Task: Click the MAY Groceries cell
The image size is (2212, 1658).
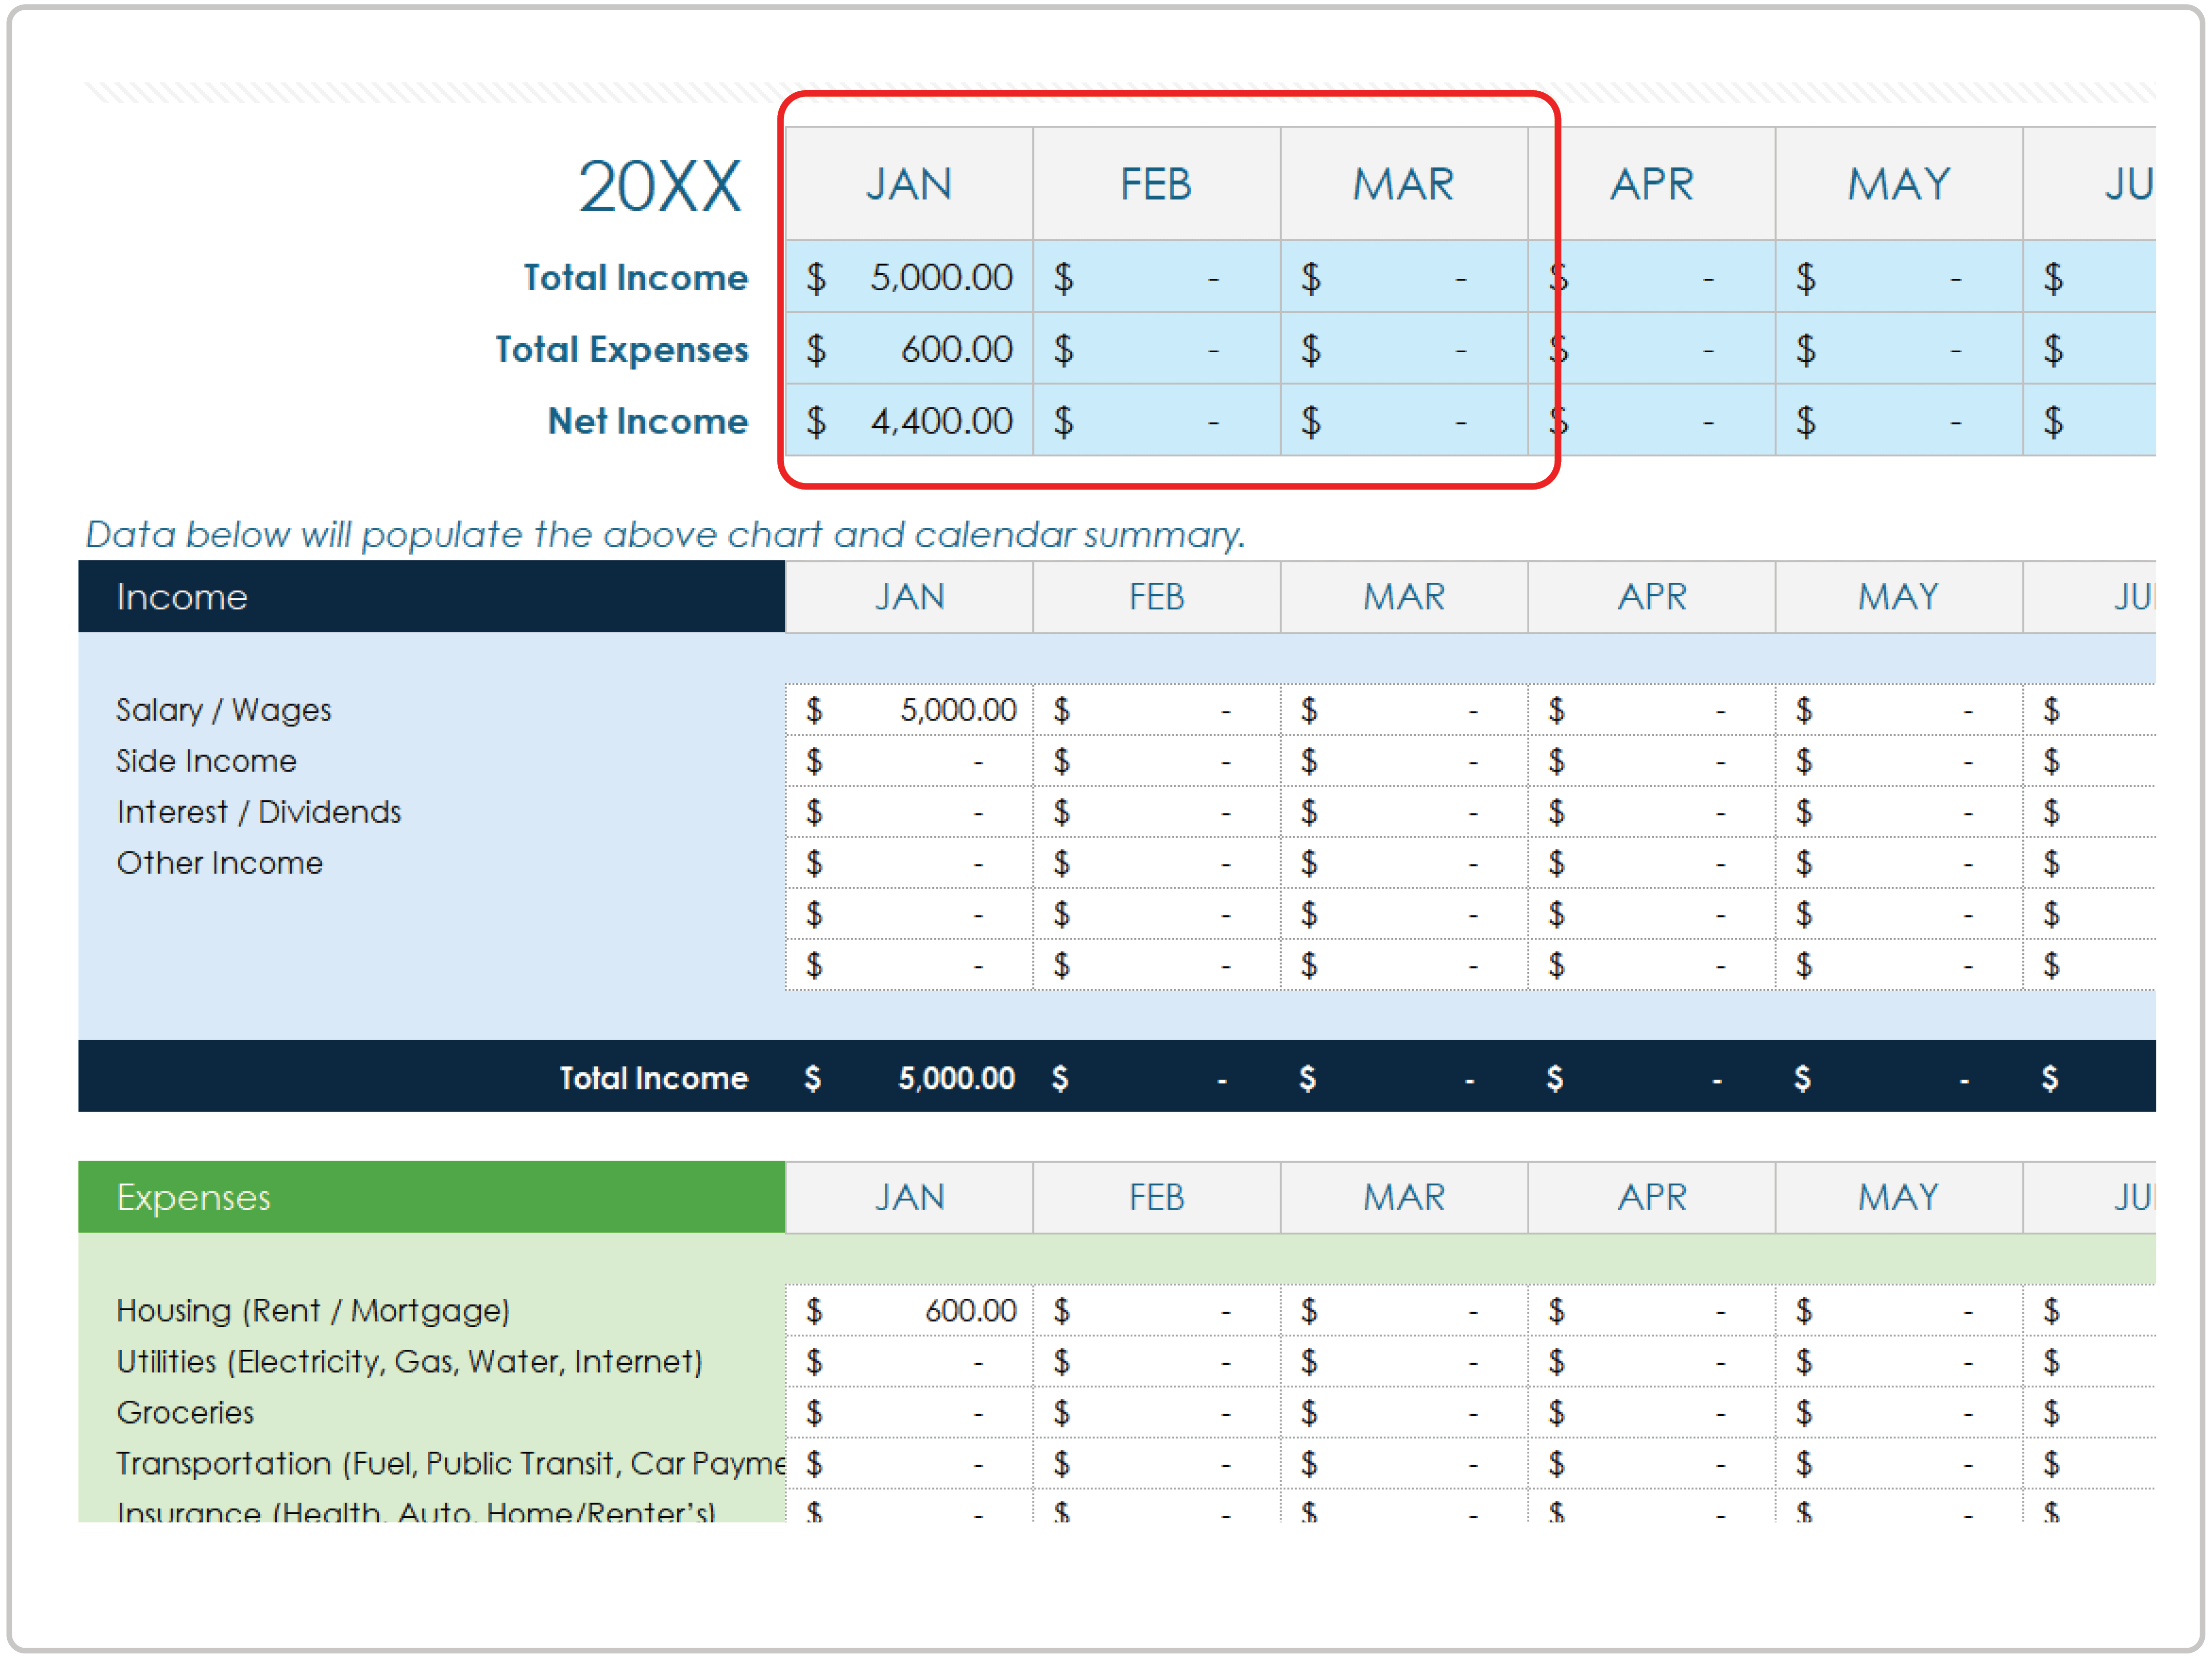Action: (1898, 1412)
